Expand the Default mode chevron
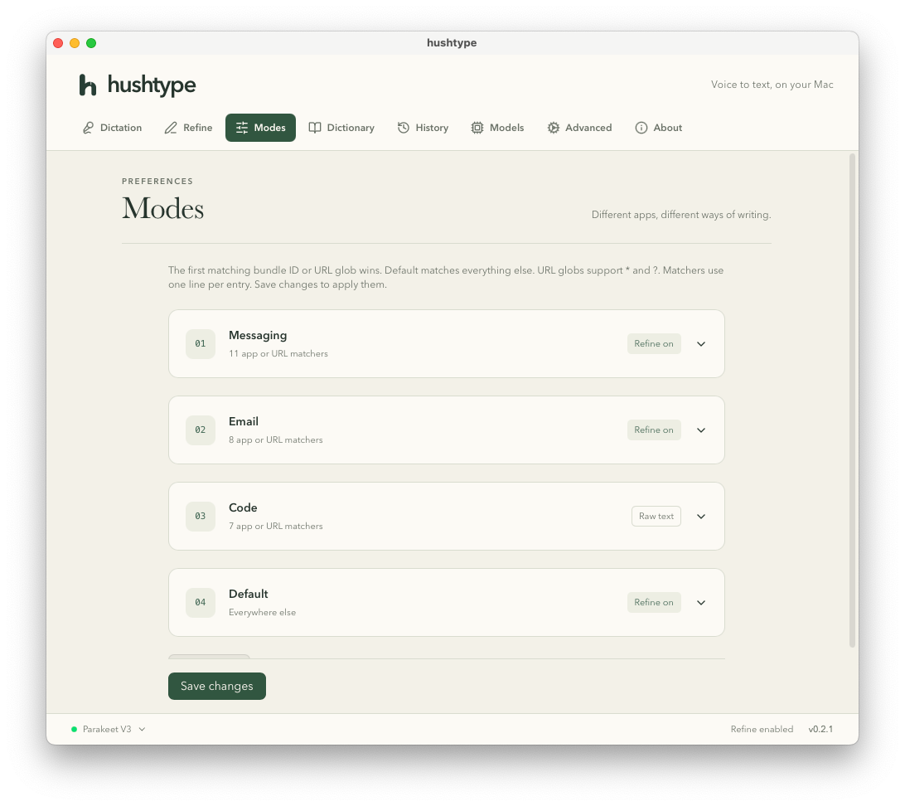 [x=700, y=603]
